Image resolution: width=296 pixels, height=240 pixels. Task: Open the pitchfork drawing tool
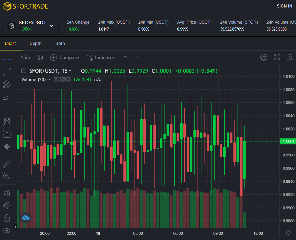7,84
